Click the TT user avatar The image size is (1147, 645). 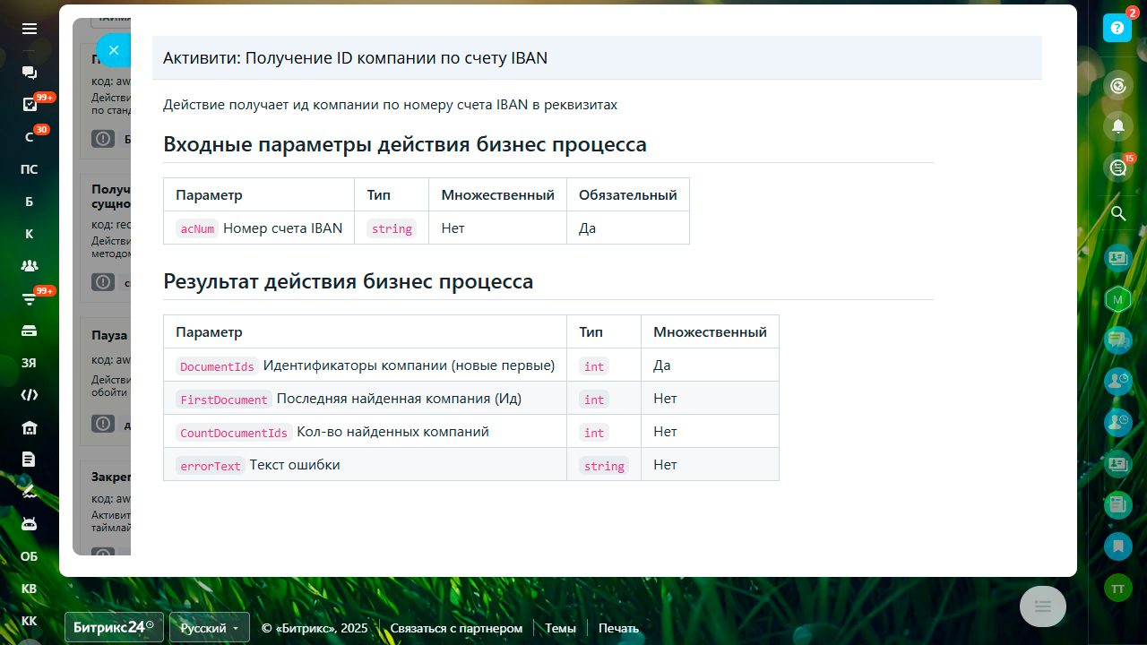pos(1117,588)
